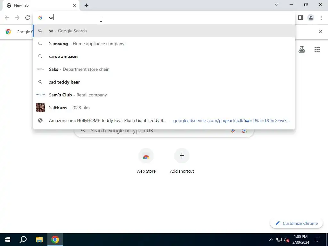Screen dimensions: 328x246
Task: Click the search icon beside saree amazon
Action: pos(40,56)
